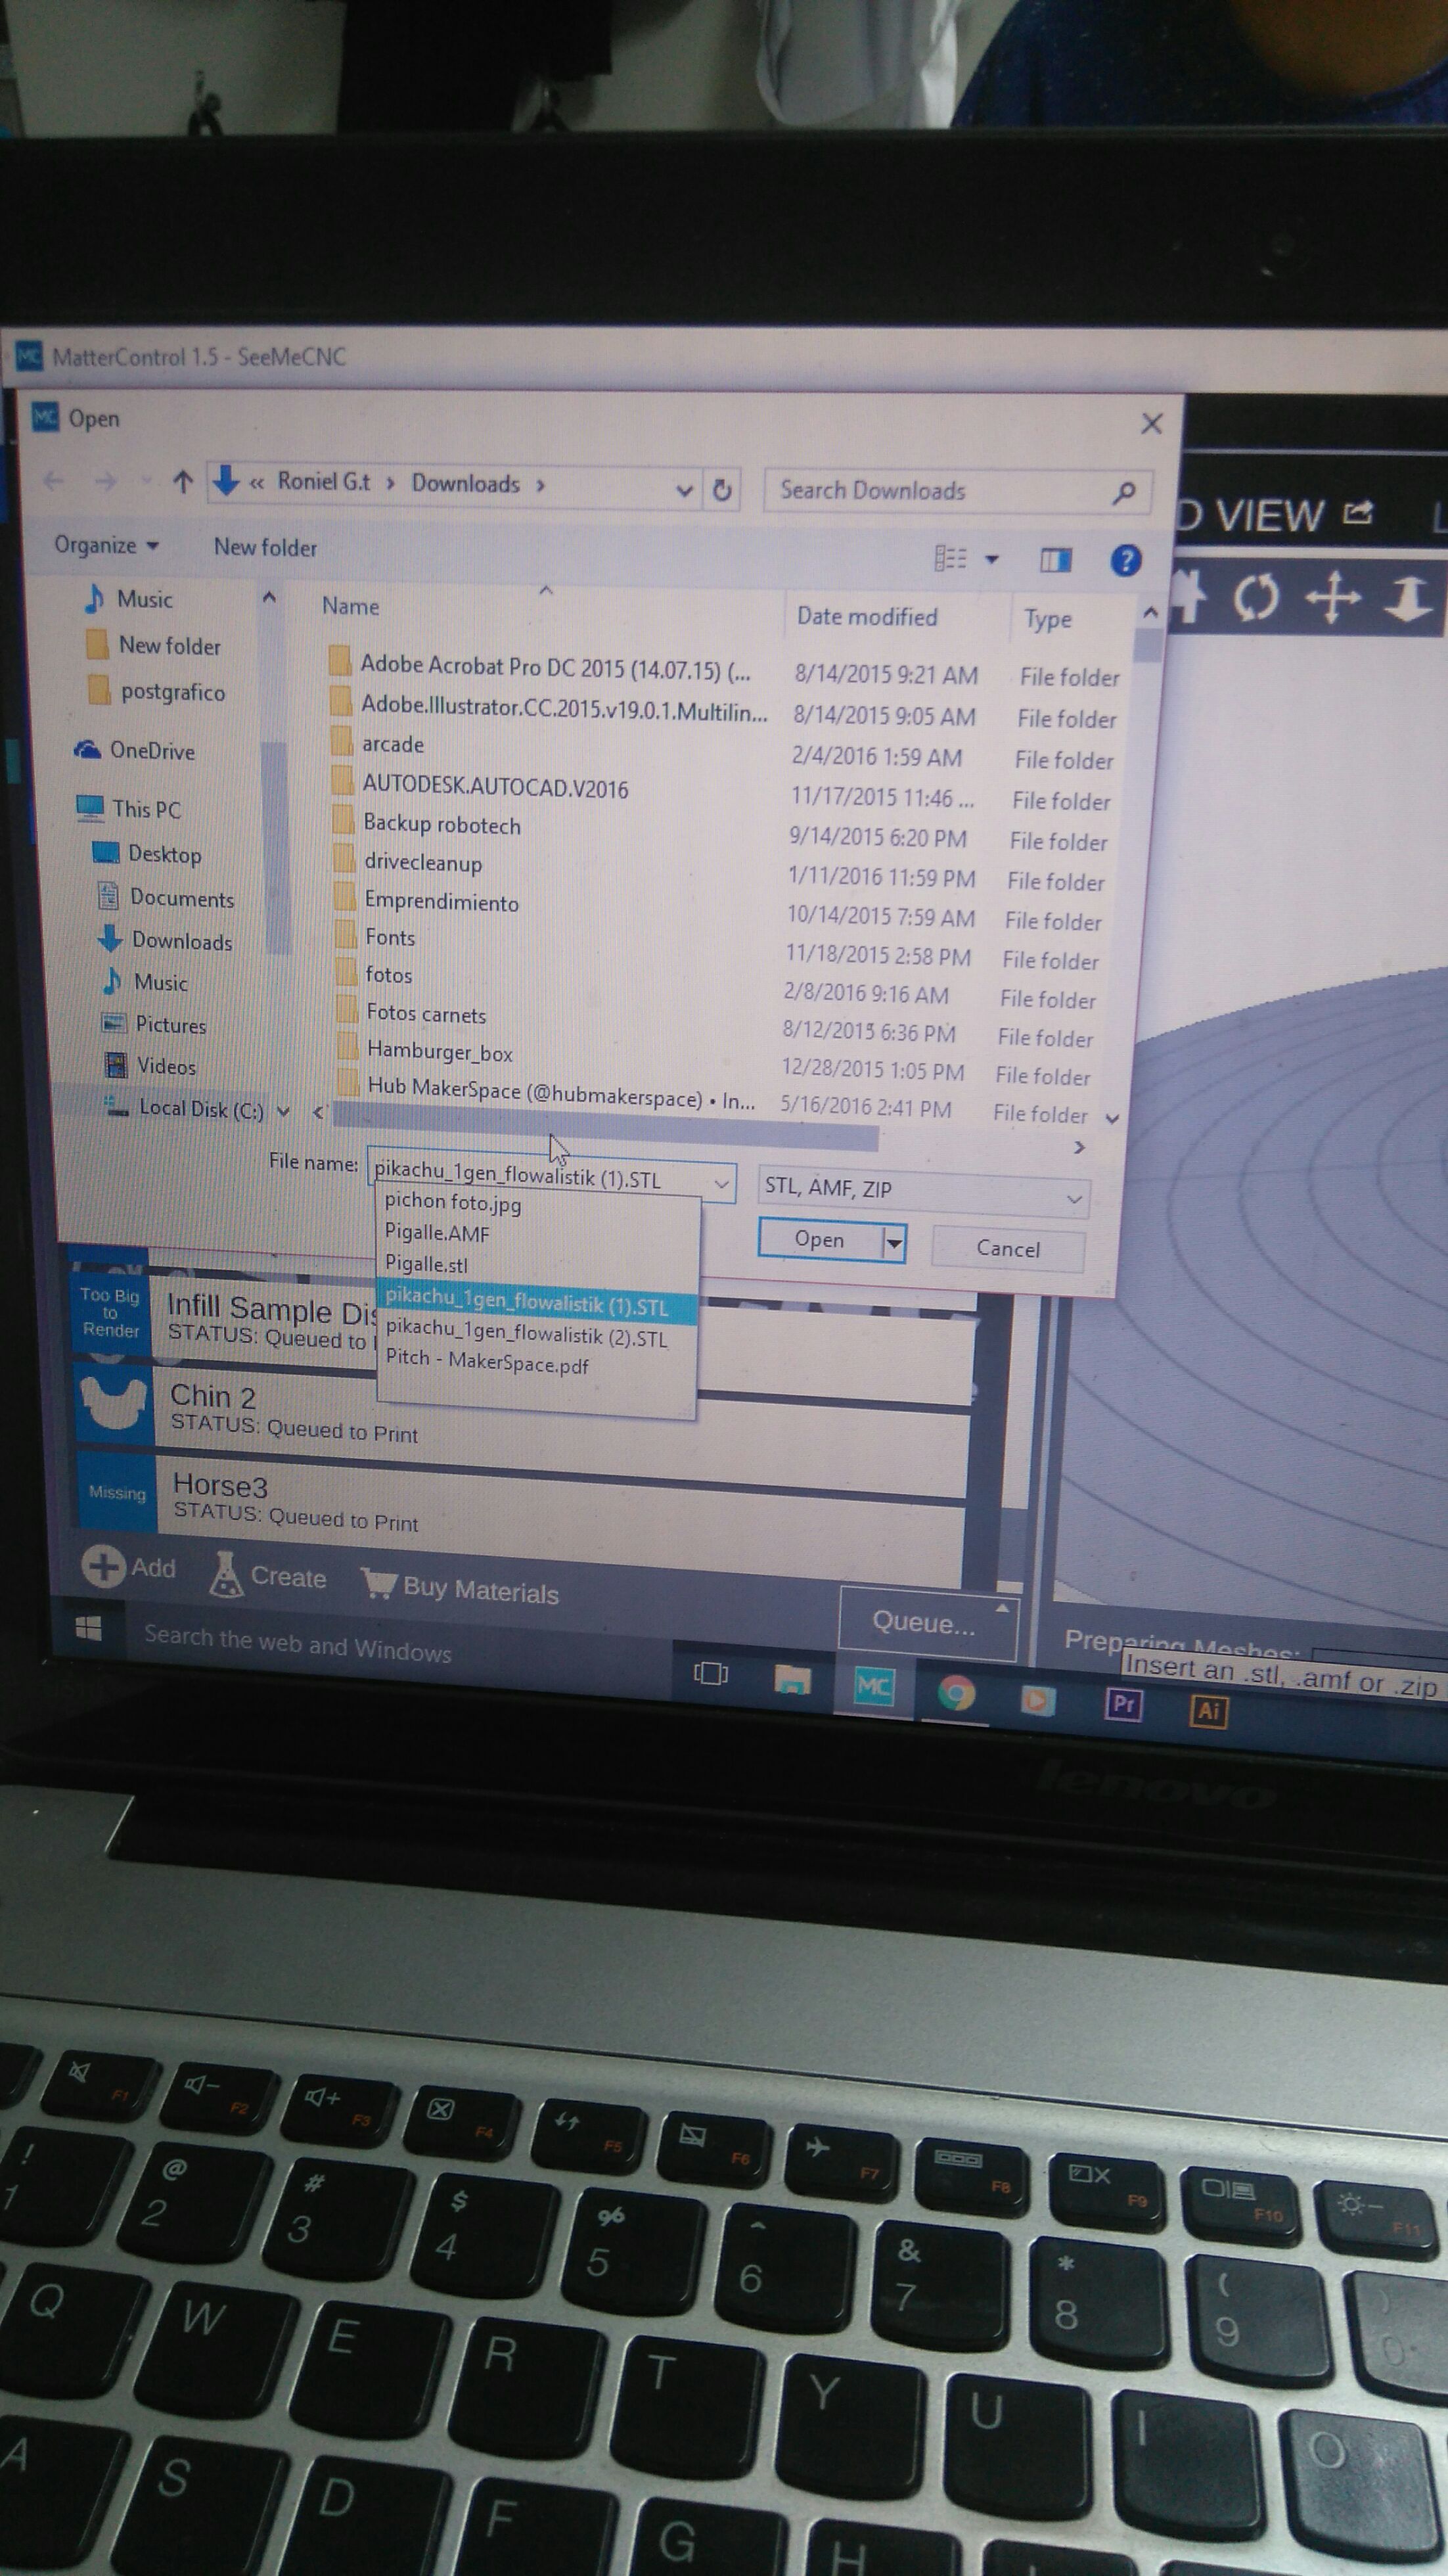Screen dimensions: 1448x2576
Task: Select This PC in the navigation pane
Action: (x=129, y=808)
